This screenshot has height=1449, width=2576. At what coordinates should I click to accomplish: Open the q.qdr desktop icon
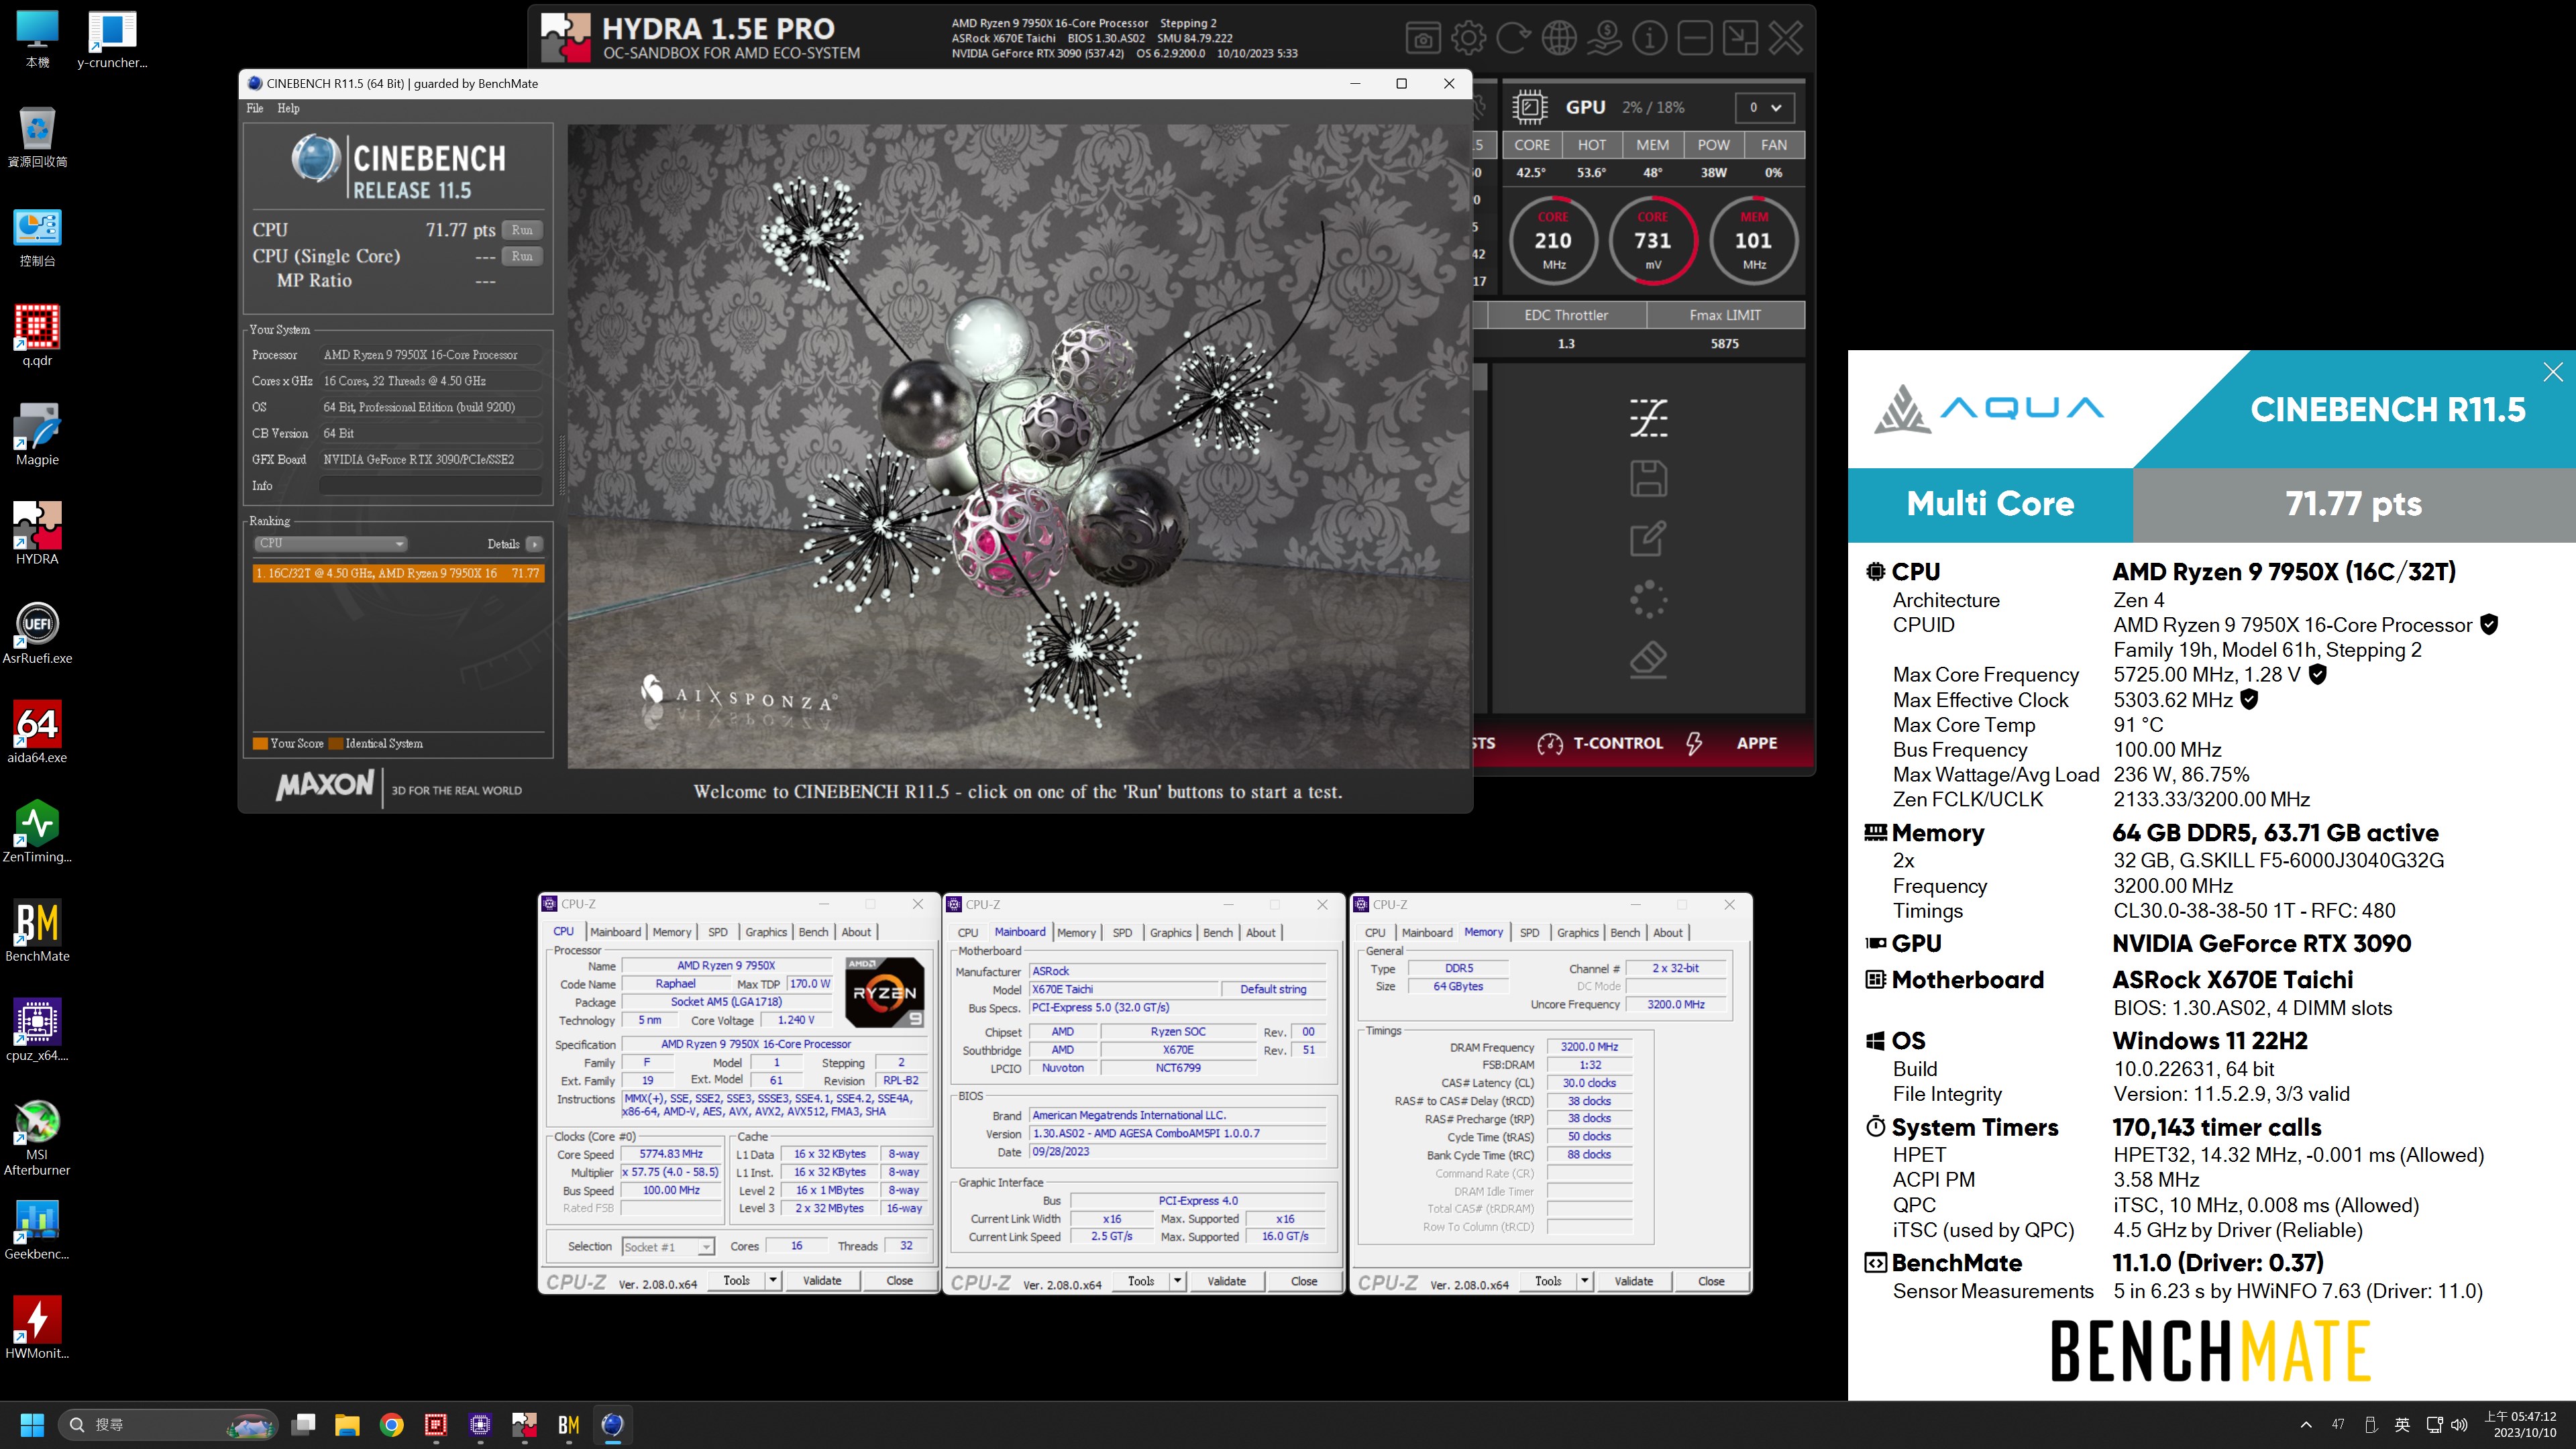37,336
